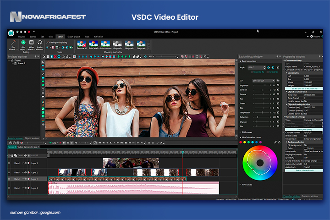Open Video effects in the ribbon

[x=31, y=45]
